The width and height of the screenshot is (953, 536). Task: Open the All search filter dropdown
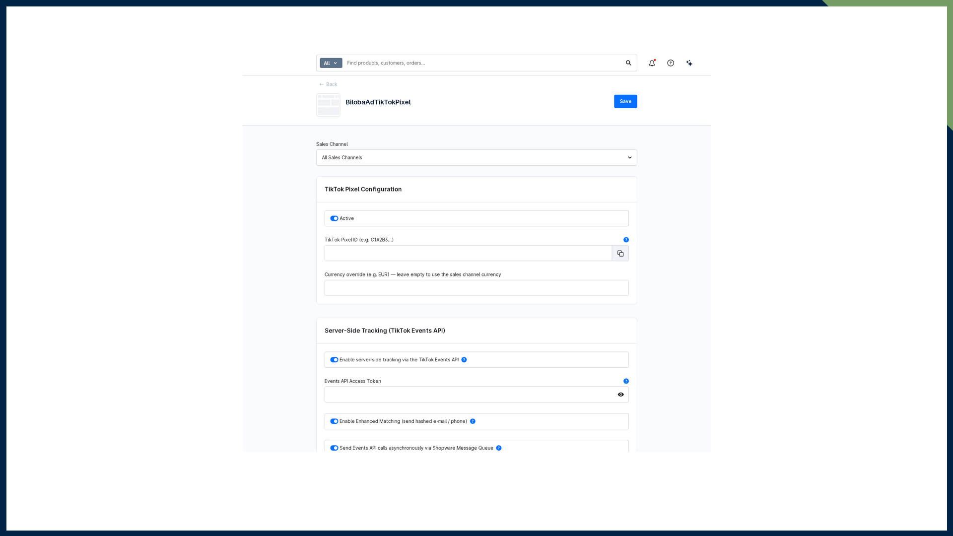click(331, 63)
